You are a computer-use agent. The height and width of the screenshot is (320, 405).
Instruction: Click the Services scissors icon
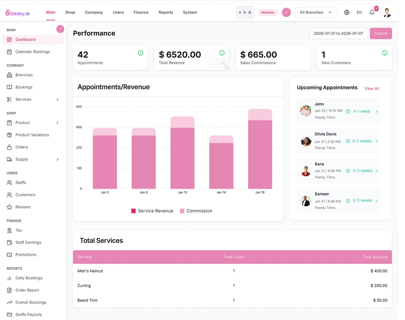pos(9,99)
